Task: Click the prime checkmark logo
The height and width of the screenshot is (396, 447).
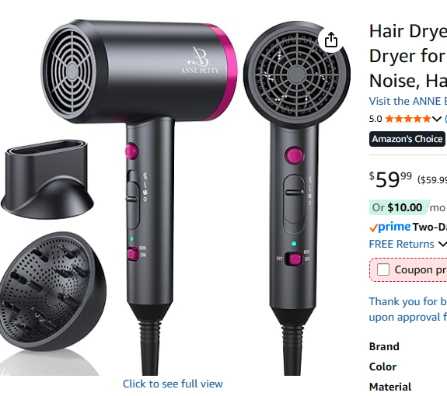Action: (389, 227)
